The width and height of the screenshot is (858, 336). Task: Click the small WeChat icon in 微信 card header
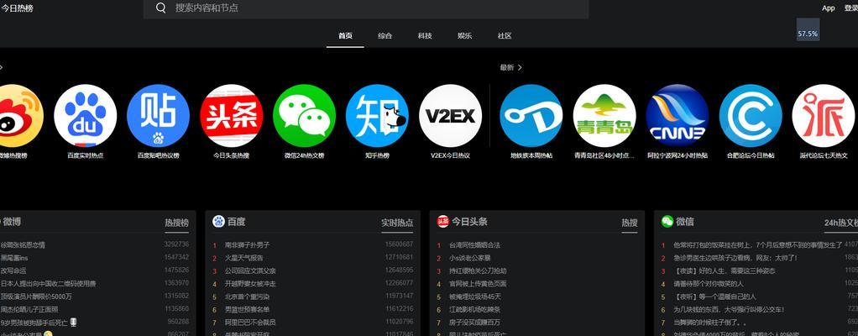click(667, 221)
